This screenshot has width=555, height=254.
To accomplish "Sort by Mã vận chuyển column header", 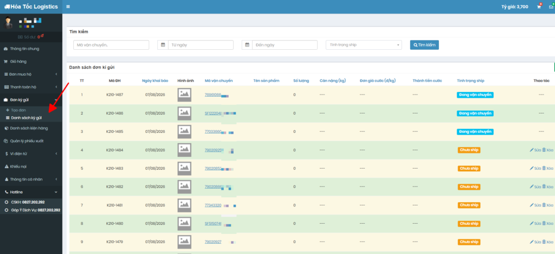I will pyautogui.click(x=219, y=81).
